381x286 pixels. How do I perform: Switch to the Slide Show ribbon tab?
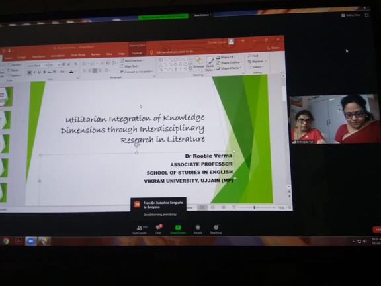click(x=77, y=55)
